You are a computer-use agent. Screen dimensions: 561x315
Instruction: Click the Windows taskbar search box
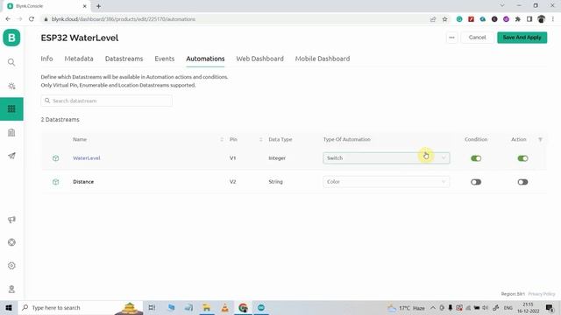click(81, 307)
